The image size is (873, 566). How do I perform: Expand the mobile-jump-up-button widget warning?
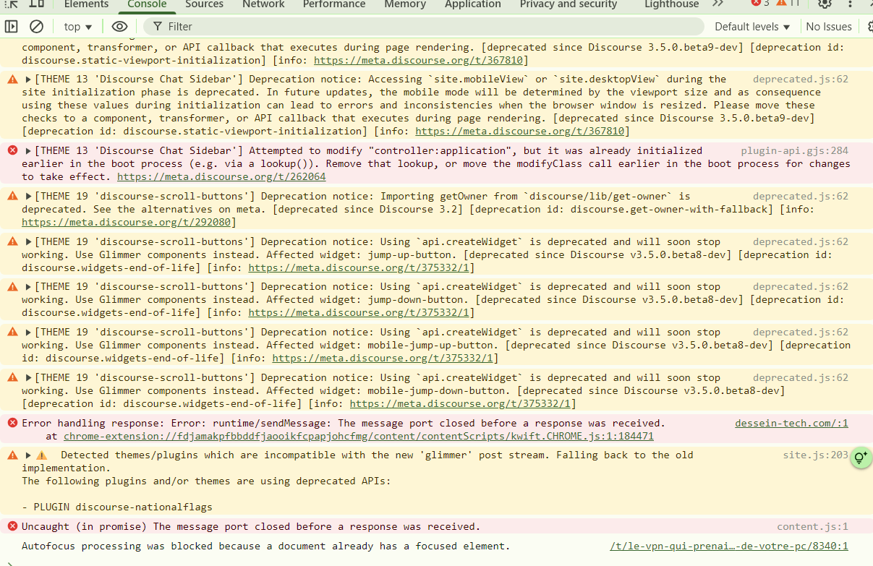29,333
